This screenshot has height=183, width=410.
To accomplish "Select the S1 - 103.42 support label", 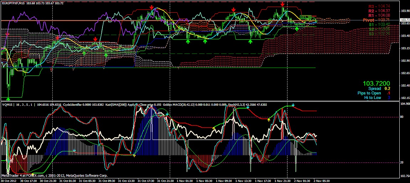I will [379, 25].
